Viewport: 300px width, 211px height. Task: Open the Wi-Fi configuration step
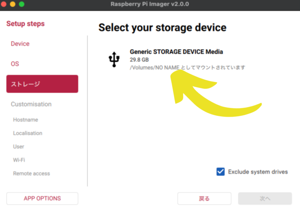coord(19,160)
